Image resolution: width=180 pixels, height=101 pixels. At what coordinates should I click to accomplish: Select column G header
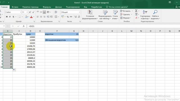click(x=74, y=31)
